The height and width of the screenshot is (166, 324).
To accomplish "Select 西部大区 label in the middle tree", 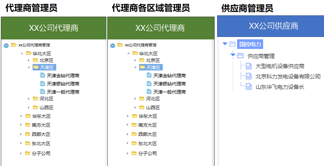I will [x=147, y=134].
